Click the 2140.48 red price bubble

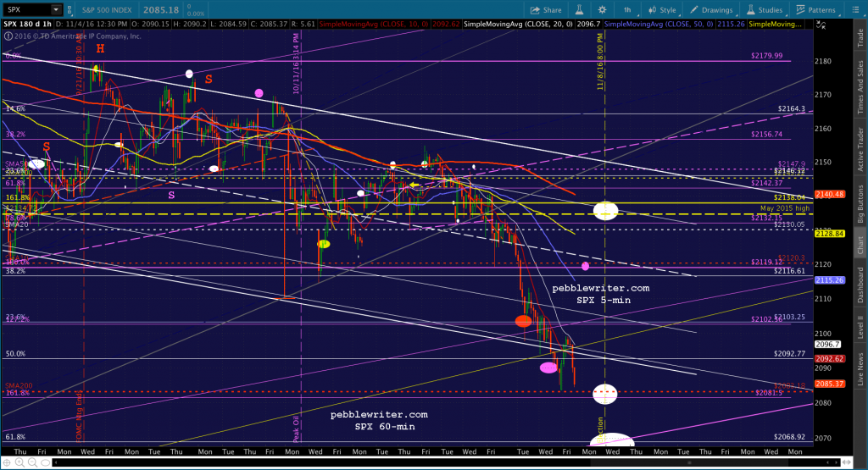[829, 194]
